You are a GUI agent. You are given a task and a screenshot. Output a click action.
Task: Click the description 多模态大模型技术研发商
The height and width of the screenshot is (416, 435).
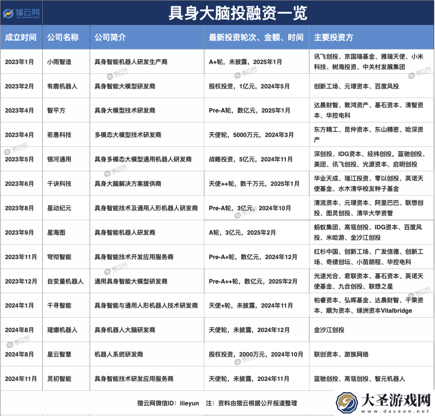pos(128,135)
